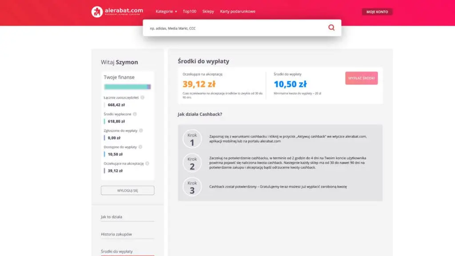Image resolution: width=455 pixels, height=256 pixels.
Task: Click the Krok 2 circle
Action: [192, 163]
